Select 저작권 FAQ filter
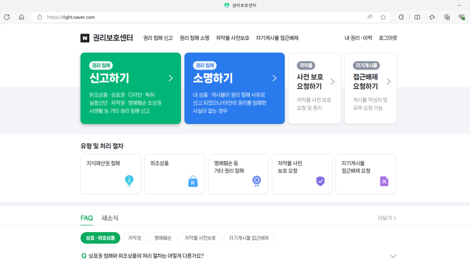The height and width of the screenshot is (263, 470). (x=135, y=238)
